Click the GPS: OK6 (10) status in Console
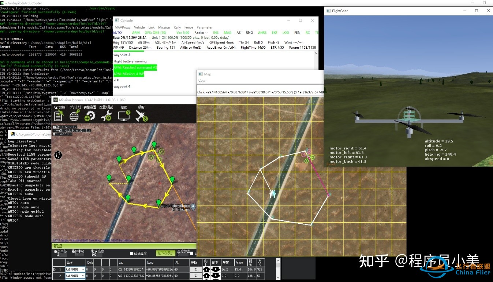The image size is (493, 282). coord(156,33)
